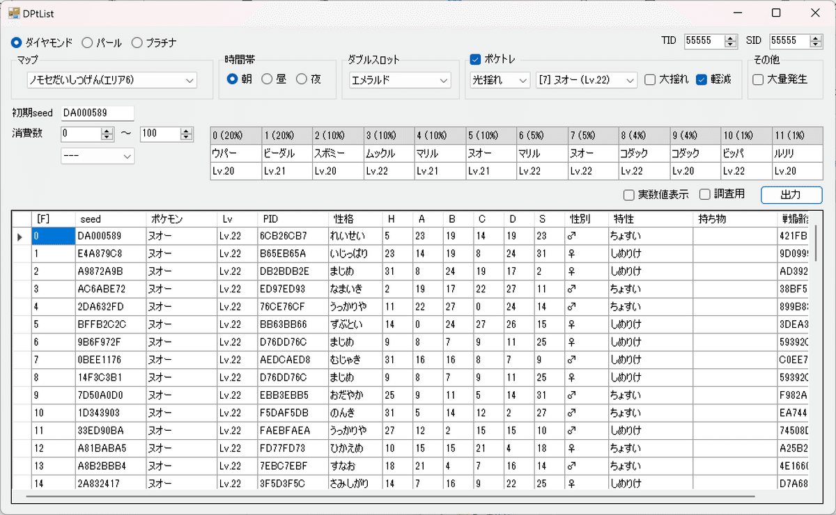This screenshot has width=836, height=515.
Task: Click the 出力 button
Action: click(791, 195)
